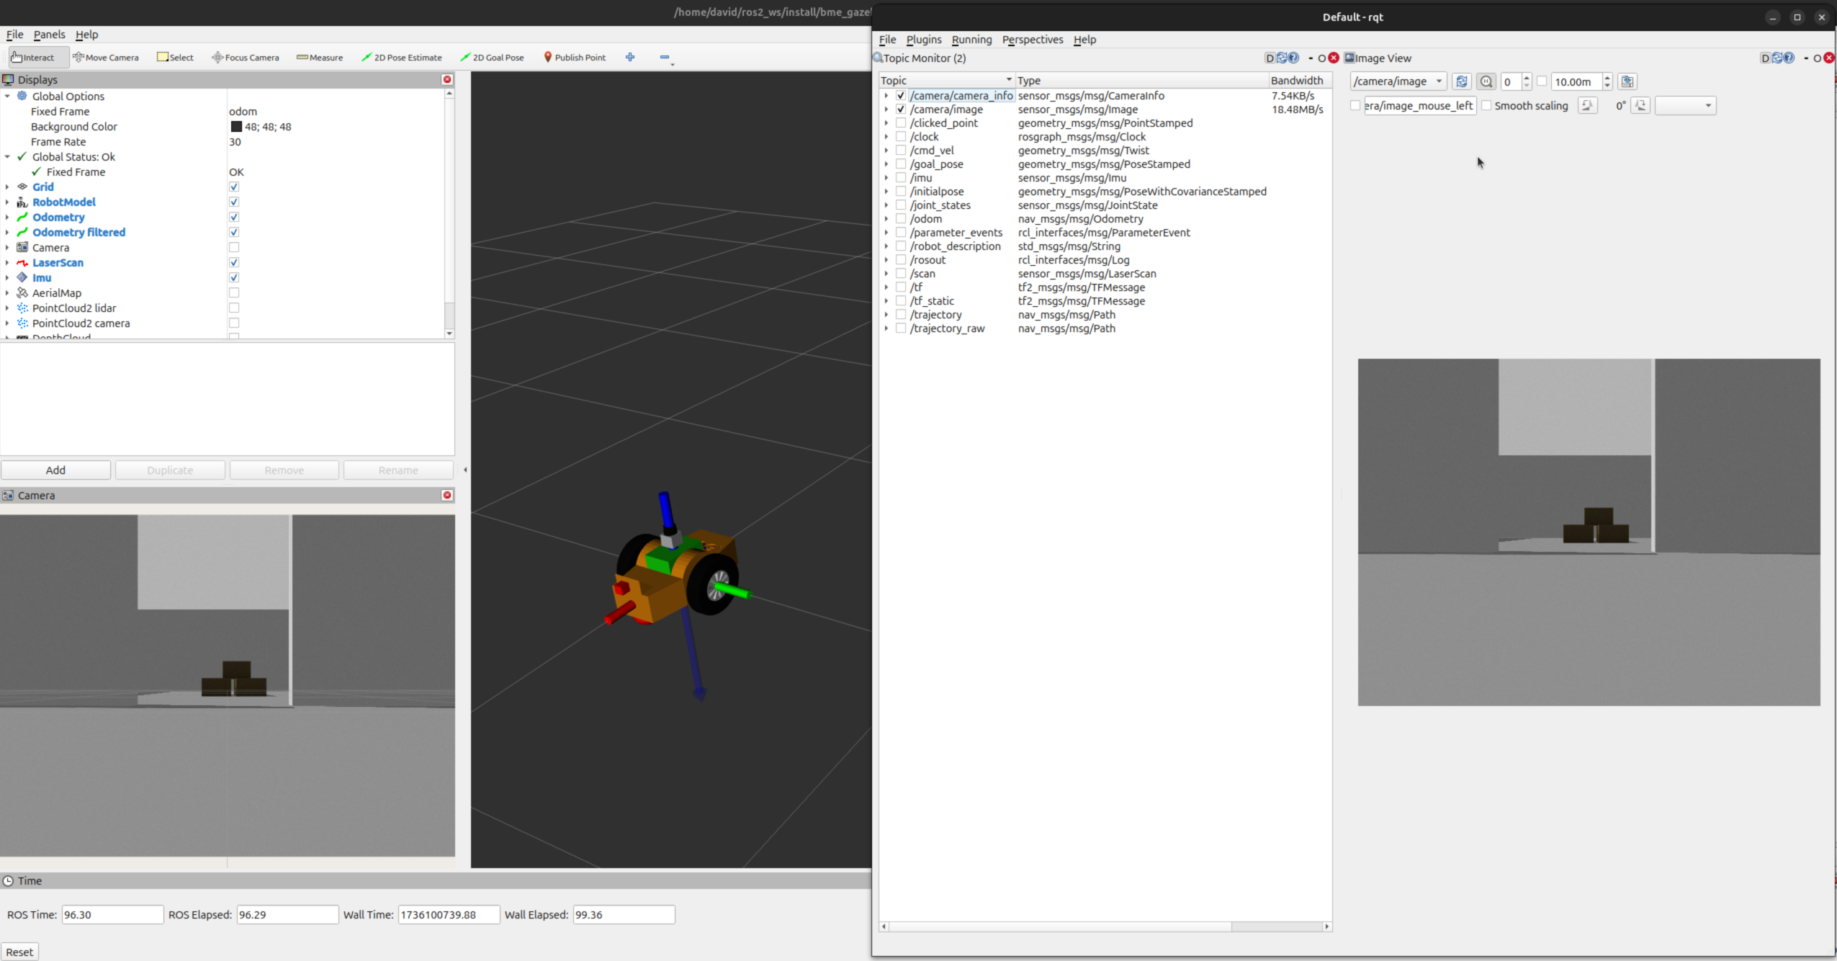Toggle the Grid display checkbox
Image resolution: width=1837 pixels, height=961 pixels.
click(x=234, y=187)
